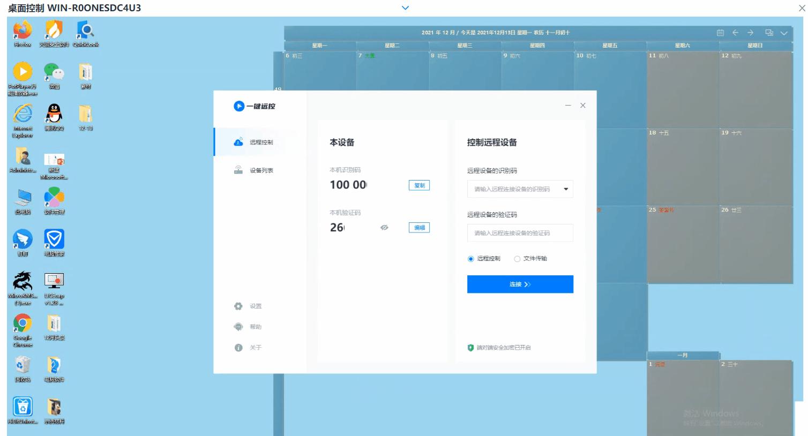
Task: Minimize the 一键远控 window
Action: point(568,106)
